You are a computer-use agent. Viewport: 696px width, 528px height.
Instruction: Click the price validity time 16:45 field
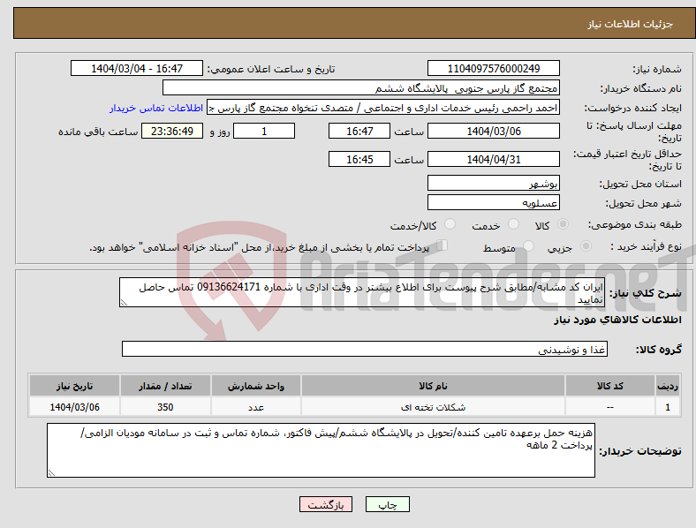click(359, 159)
